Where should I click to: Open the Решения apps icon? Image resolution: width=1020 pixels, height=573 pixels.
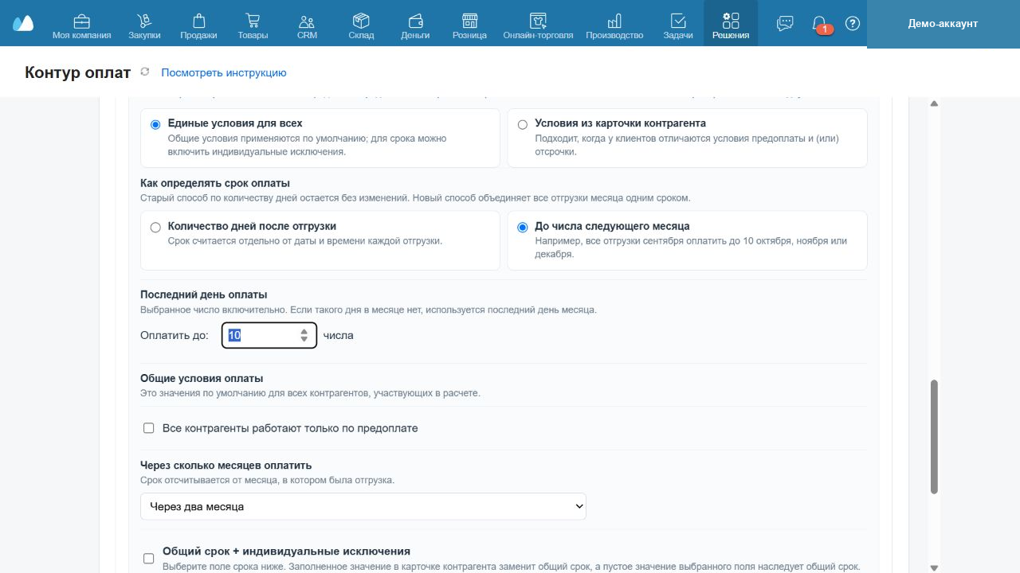(x=731, y=21)
